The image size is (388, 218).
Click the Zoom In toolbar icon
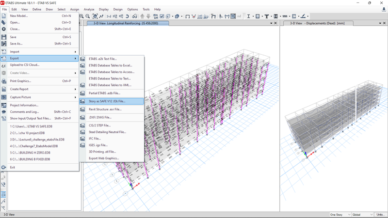pyautogui.click(x=81, y=16)
